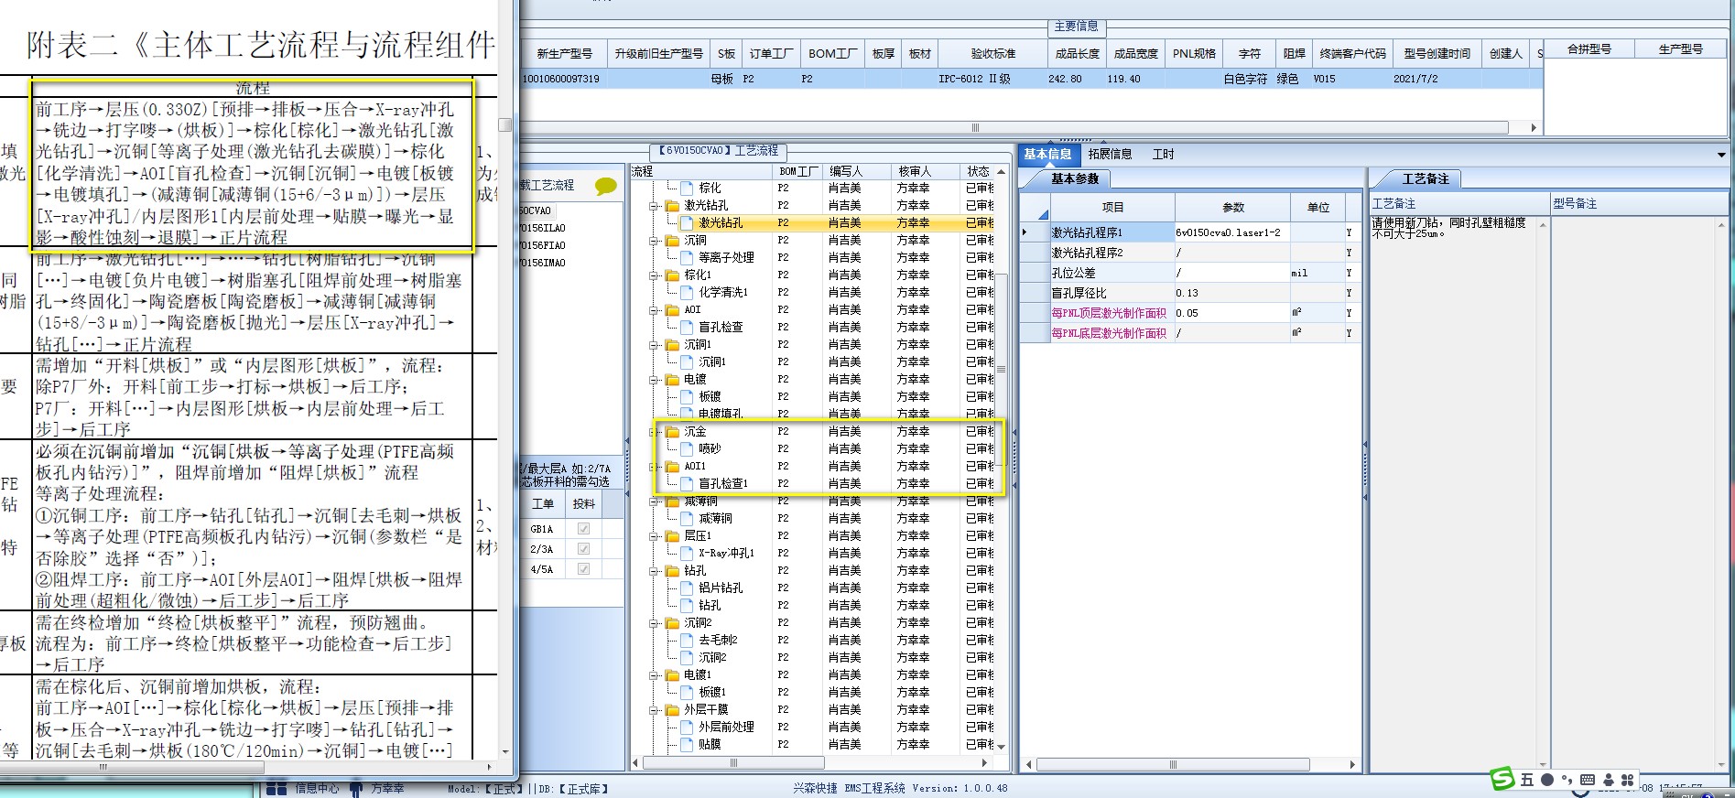Click the document icon of 贴膜 row
This screenshot has height=798, width=1735.
click(x=688, y=745)
